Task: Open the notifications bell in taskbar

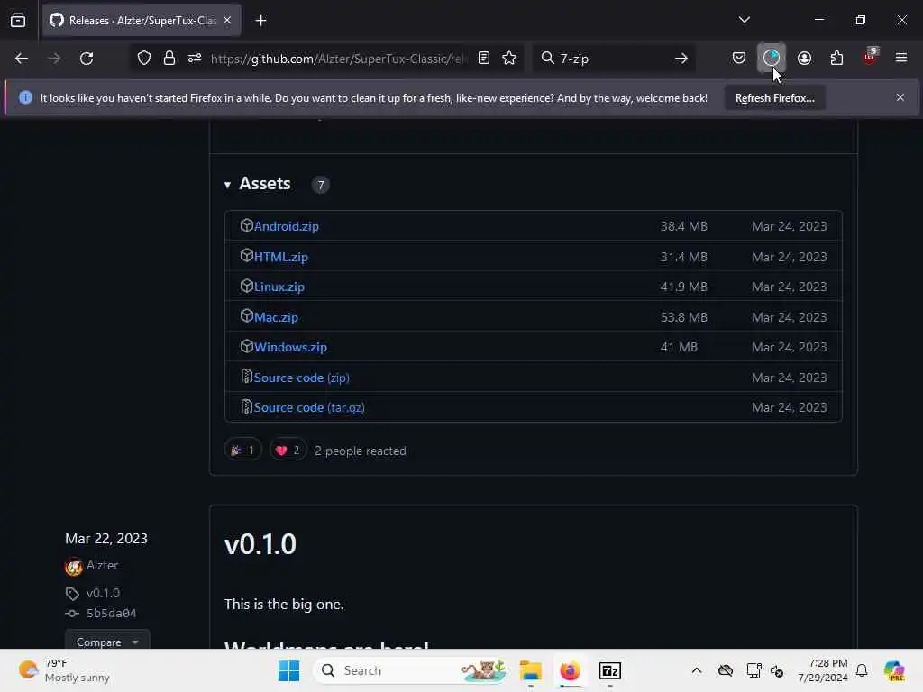Action: click(862, 670)
